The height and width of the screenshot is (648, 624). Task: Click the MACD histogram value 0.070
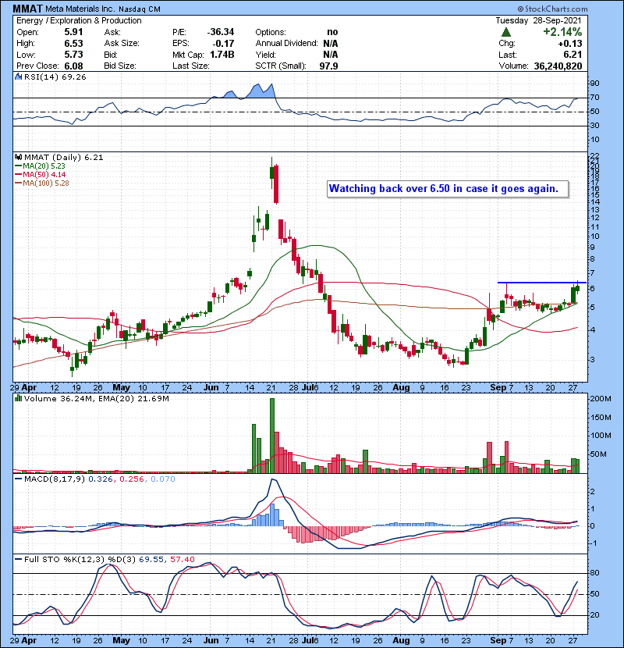(x=163, y=479)
